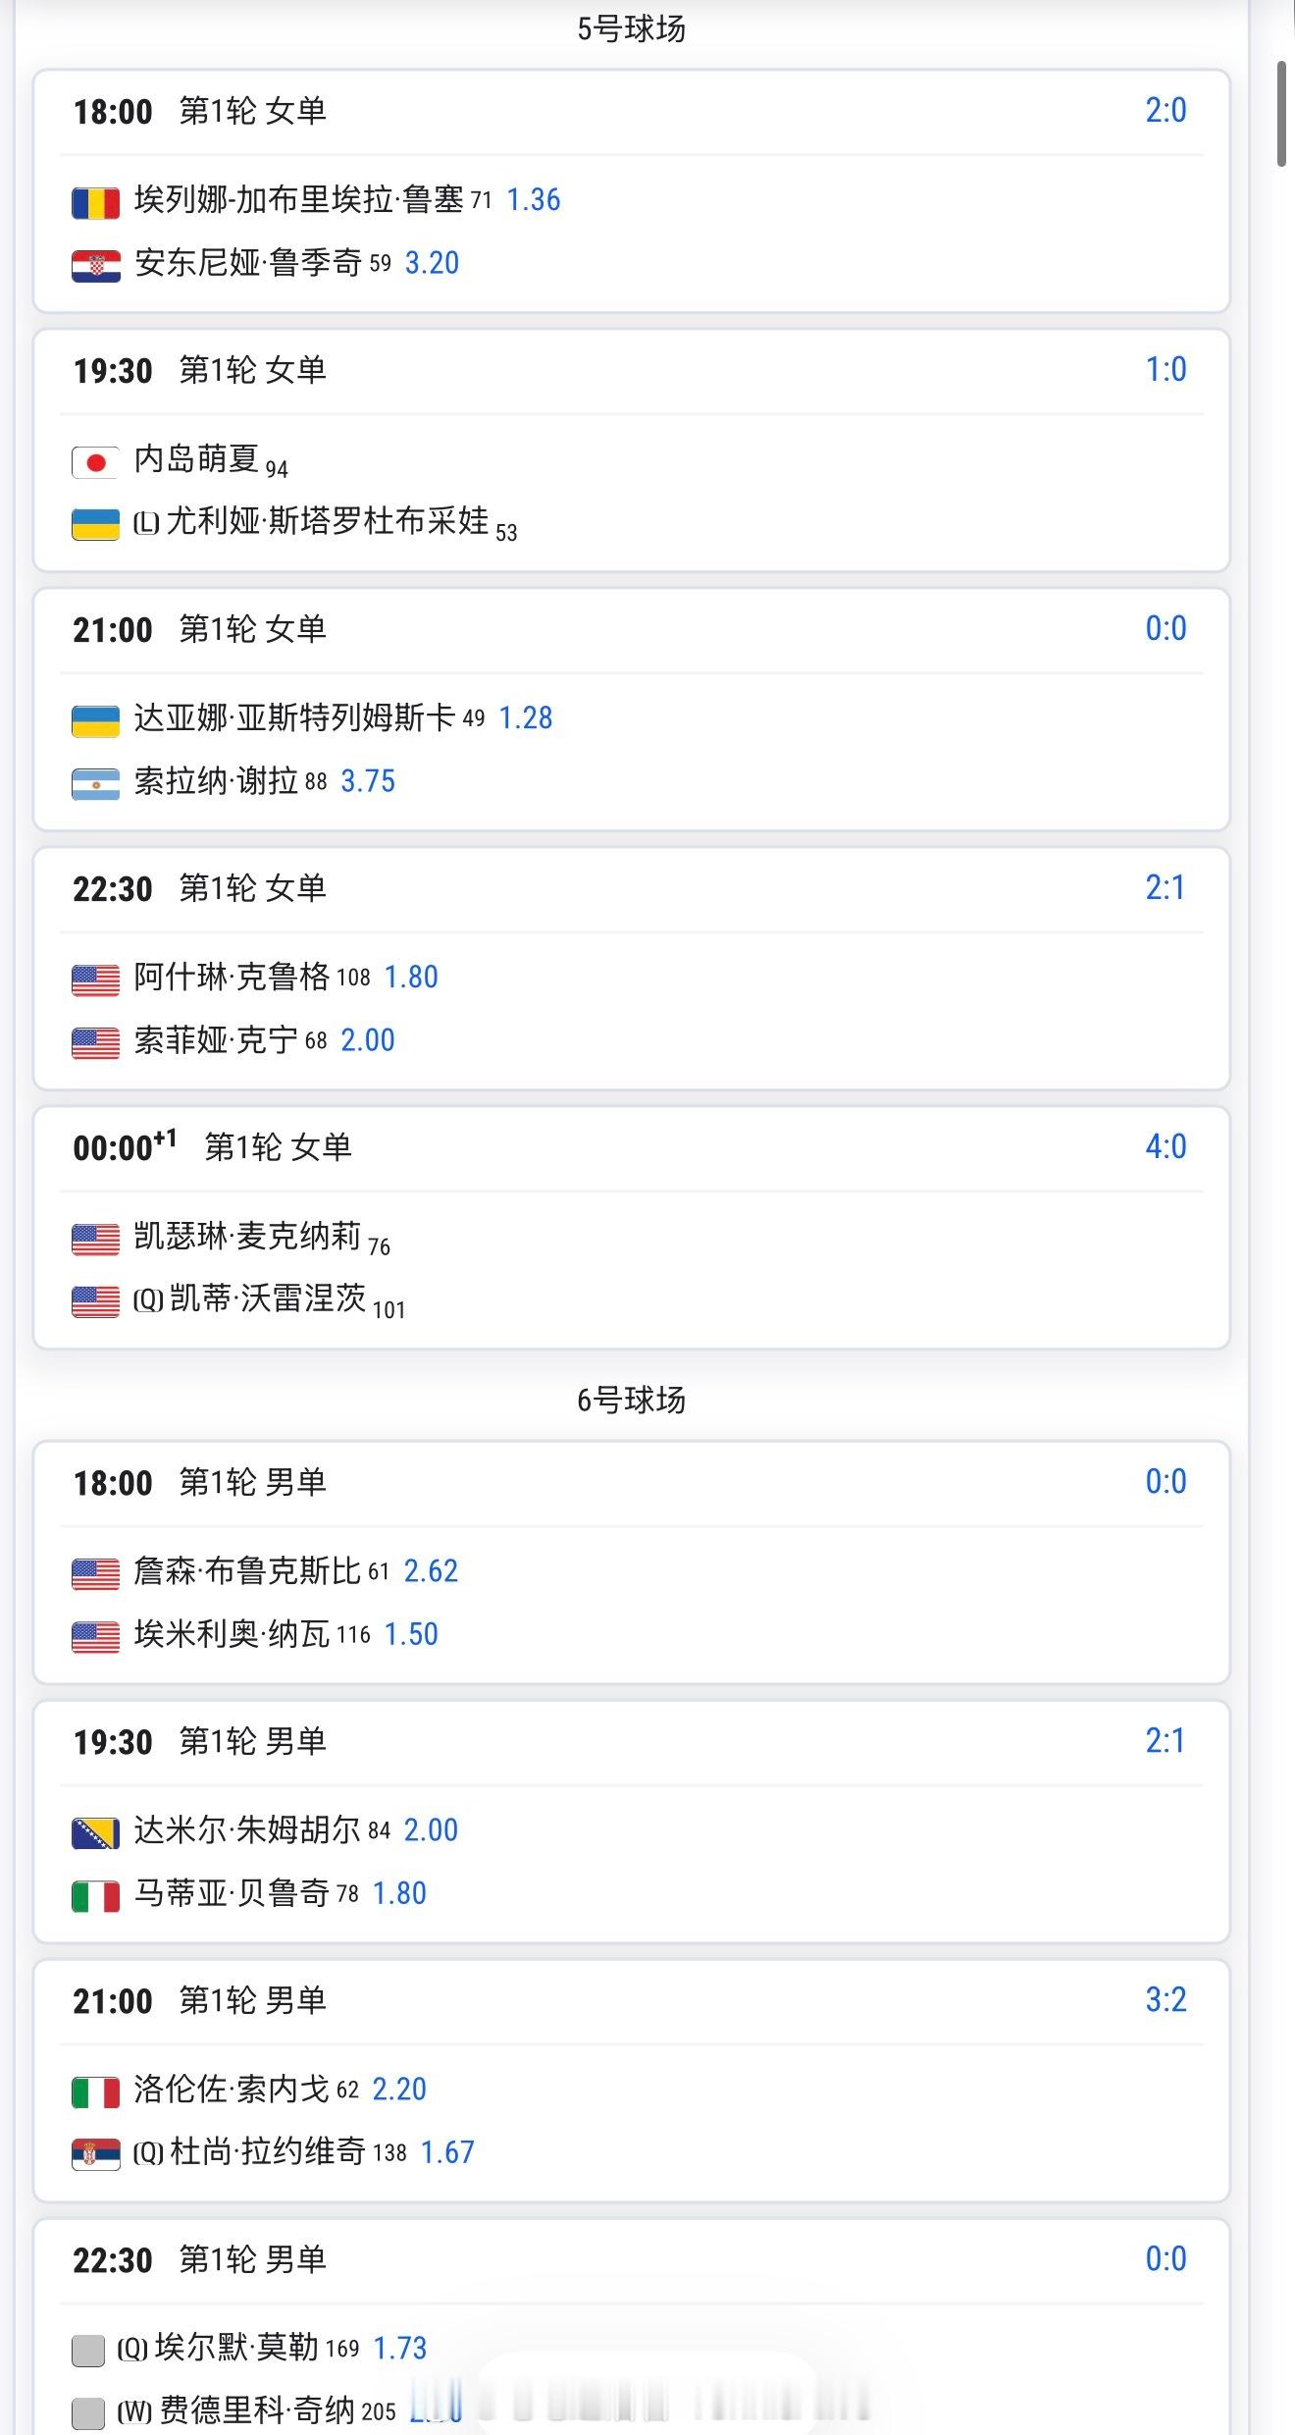The height and width of the screenshot is (2435, 1295).
Task: Click Croatia flag next to 安东尼娅·鲁季奇
Action: 95,265
